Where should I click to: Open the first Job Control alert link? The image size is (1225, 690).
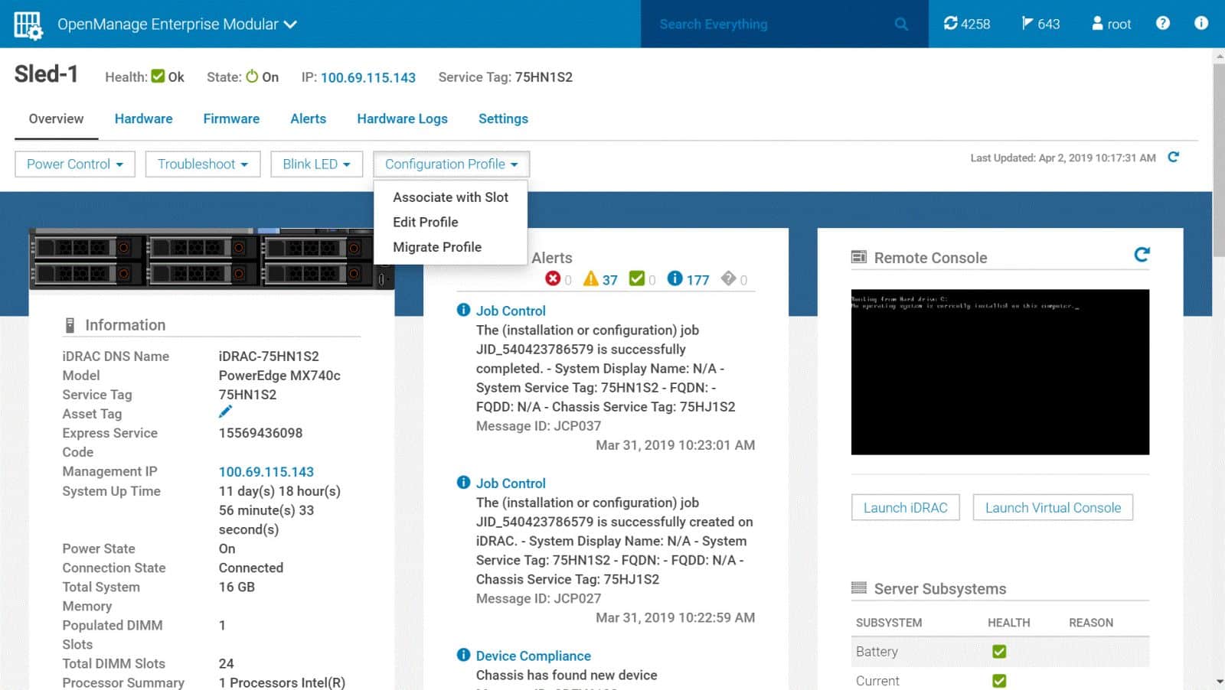coord(511,311)
